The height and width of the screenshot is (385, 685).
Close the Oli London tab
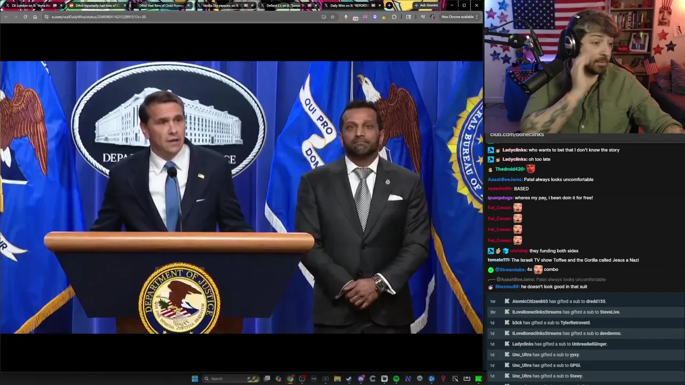(x=61, y=5)
